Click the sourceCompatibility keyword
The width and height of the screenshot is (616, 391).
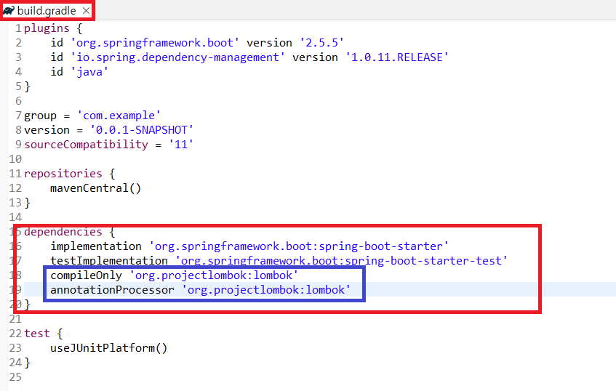[86, 145]
